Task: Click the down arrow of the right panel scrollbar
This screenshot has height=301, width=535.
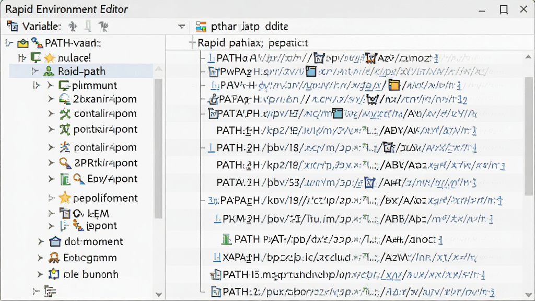Action: point(528,294)
